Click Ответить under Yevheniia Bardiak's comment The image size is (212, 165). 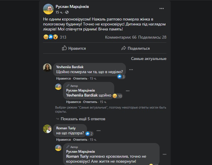coord(80,78)
